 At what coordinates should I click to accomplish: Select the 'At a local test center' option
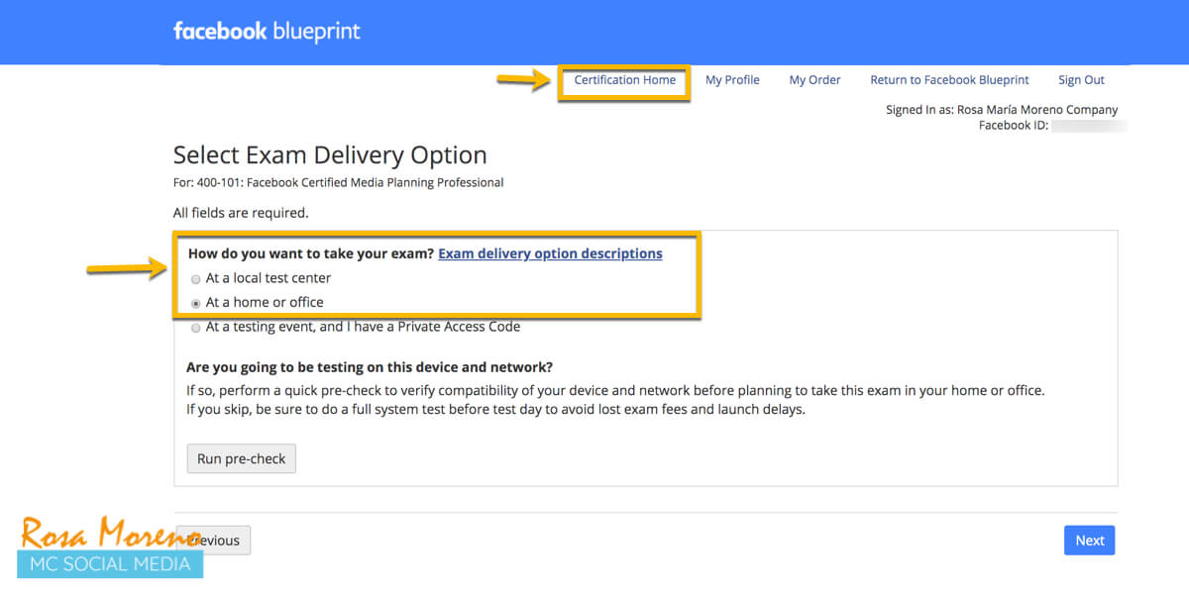click(196, 279)
